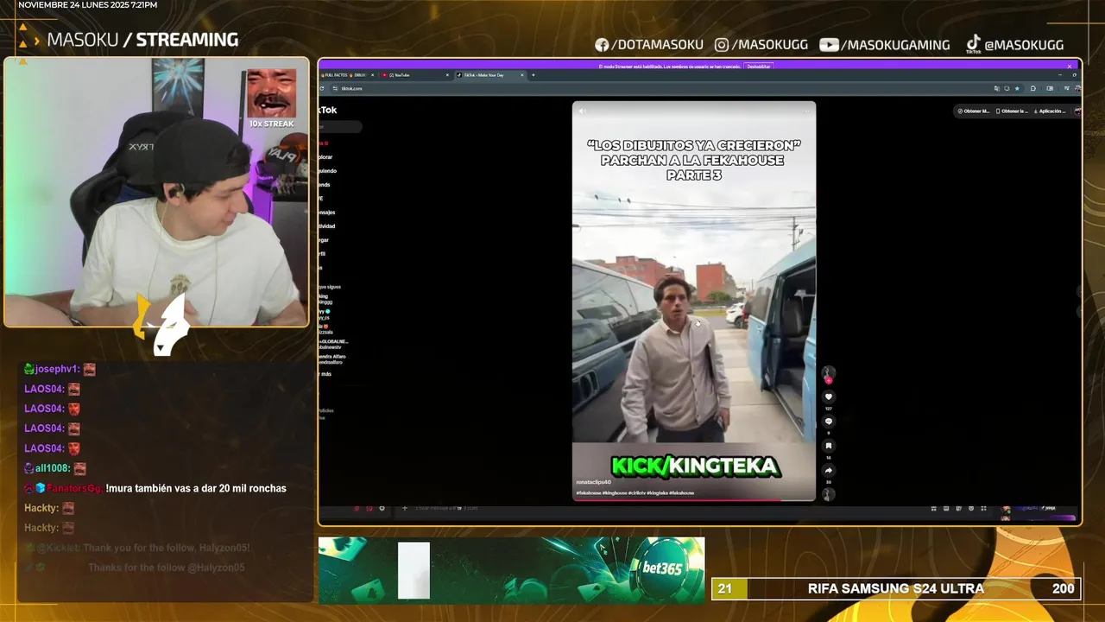Open the TikTok logo home link
The image size is (1105, 622).
tap(328, 110)
